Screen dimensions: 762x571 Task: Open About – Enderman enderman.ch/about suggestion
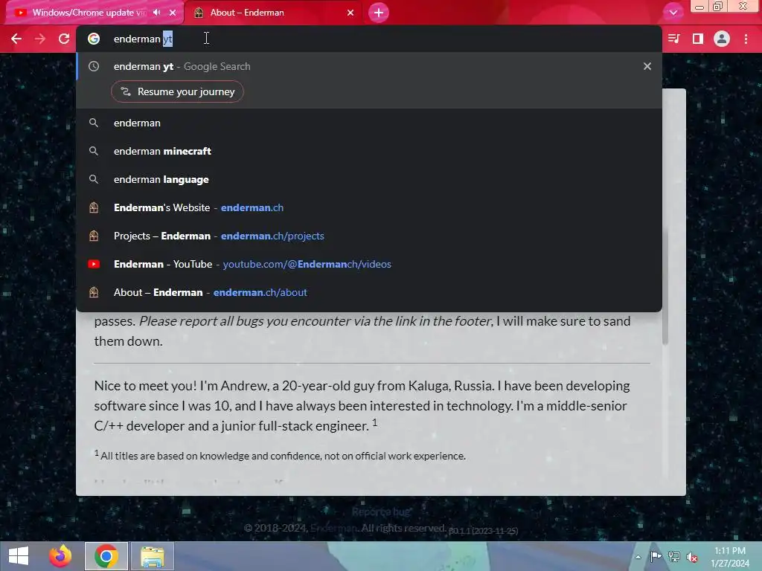click(x=369, y=292)
